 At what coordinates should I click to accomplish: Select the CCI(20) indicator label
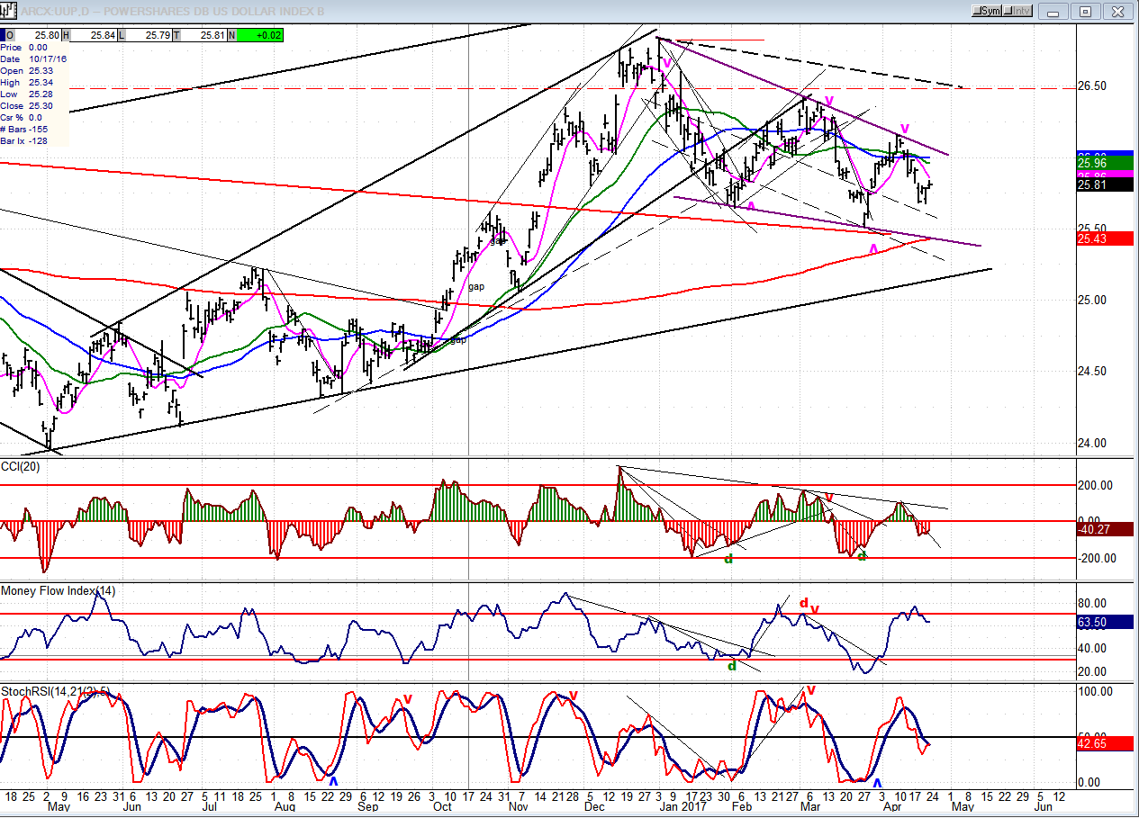pos(20,465)
